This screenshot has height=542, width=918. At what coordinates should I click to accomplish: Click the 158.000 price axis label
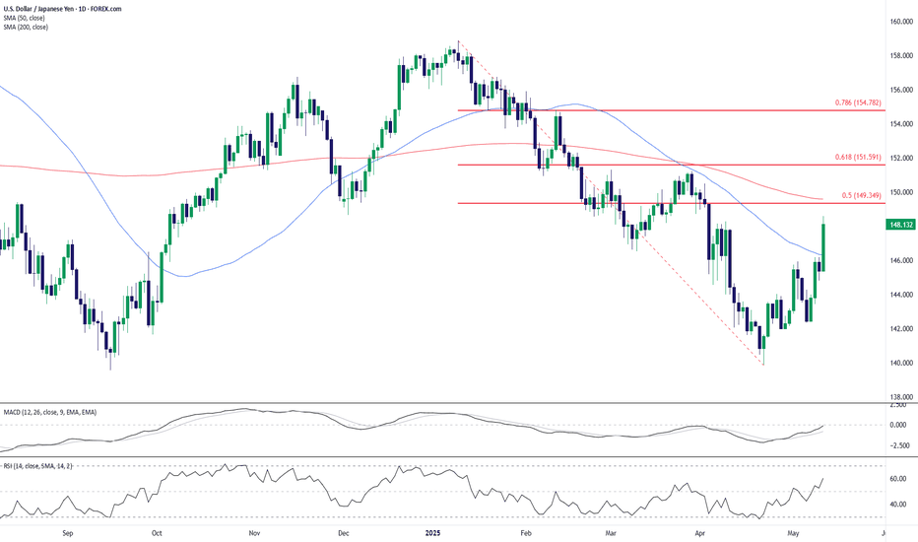point(901,55)
